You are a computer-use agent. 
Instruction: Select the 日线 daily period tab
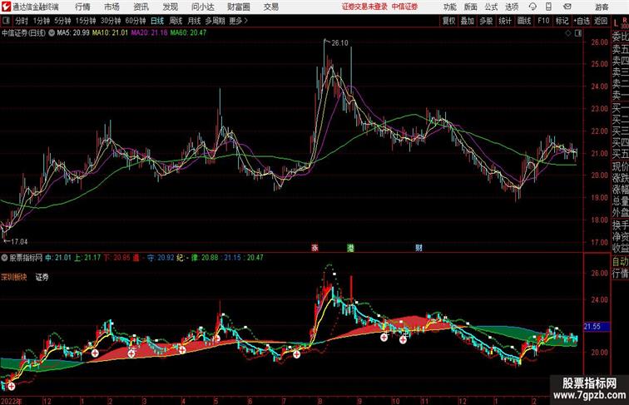coord(157,21)
